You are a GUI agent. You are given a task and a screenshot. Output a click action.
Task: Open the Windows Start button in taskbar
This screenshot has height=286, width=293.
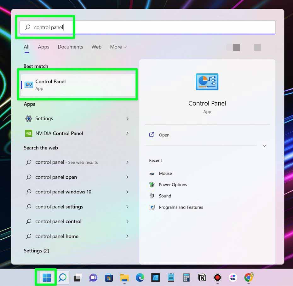coord(47,277)
